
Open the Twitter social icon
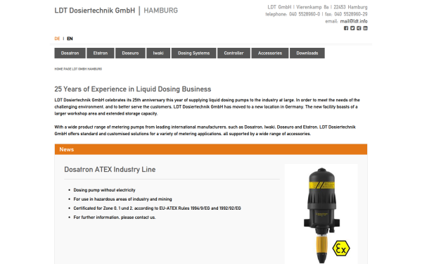[x=352, y=28]
